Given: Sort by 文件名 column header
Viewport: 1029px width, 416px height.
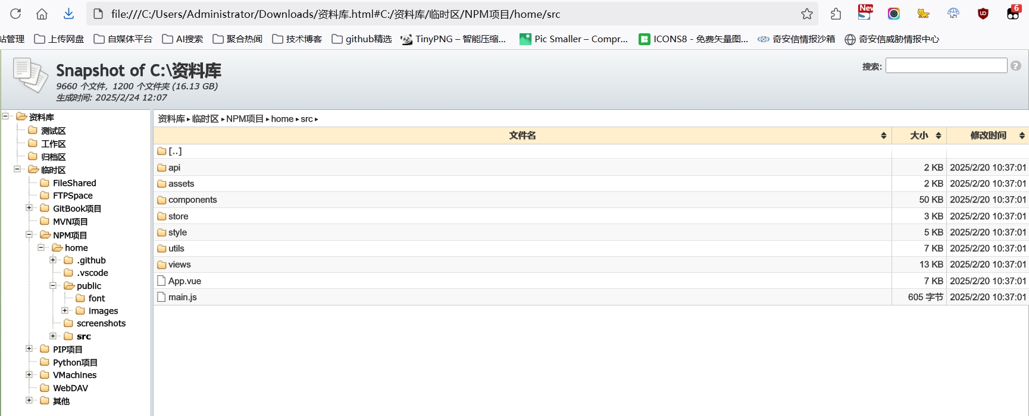Looking at the screenshot, I should (x=523, y=135).
